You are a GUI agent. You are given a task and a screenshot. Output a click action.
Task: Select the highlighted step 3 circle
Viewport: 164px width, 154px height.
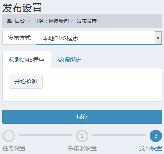[x=156, y=136]
